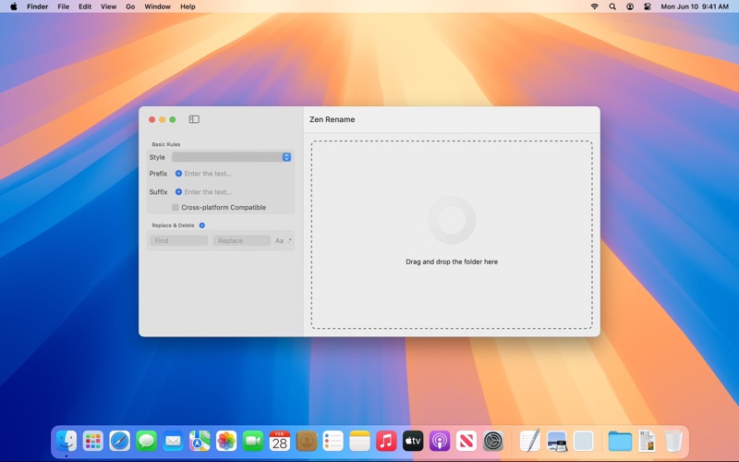Toggle the sidebar with the panel icon
The height and width of the screenshot is (462, 739).
[194, 119]
